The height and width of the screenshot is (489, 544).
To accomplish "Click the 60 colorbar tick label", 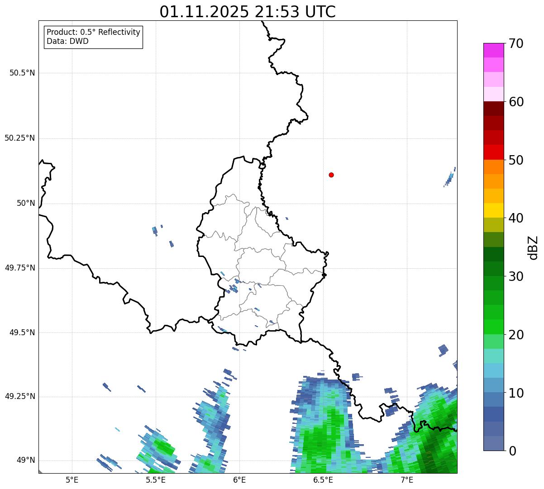I will 516,102.
